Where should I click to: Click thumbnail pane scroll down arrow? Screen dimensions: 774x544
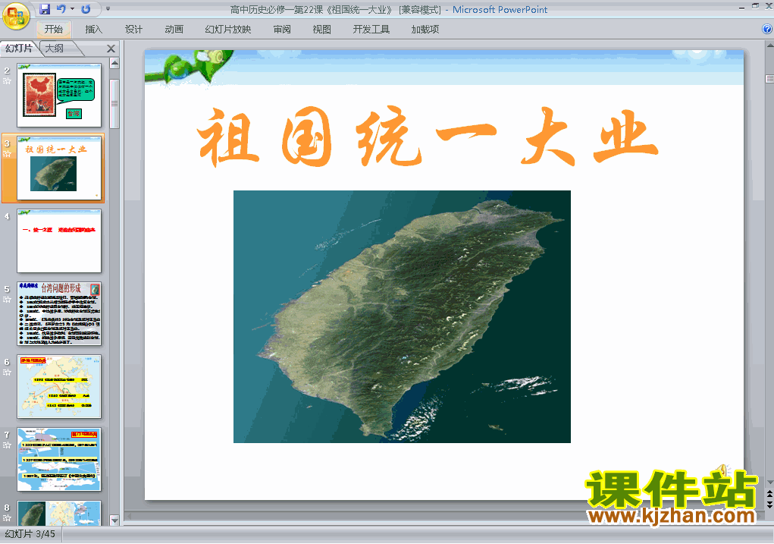pyautogui.click(x=114, y=520)
